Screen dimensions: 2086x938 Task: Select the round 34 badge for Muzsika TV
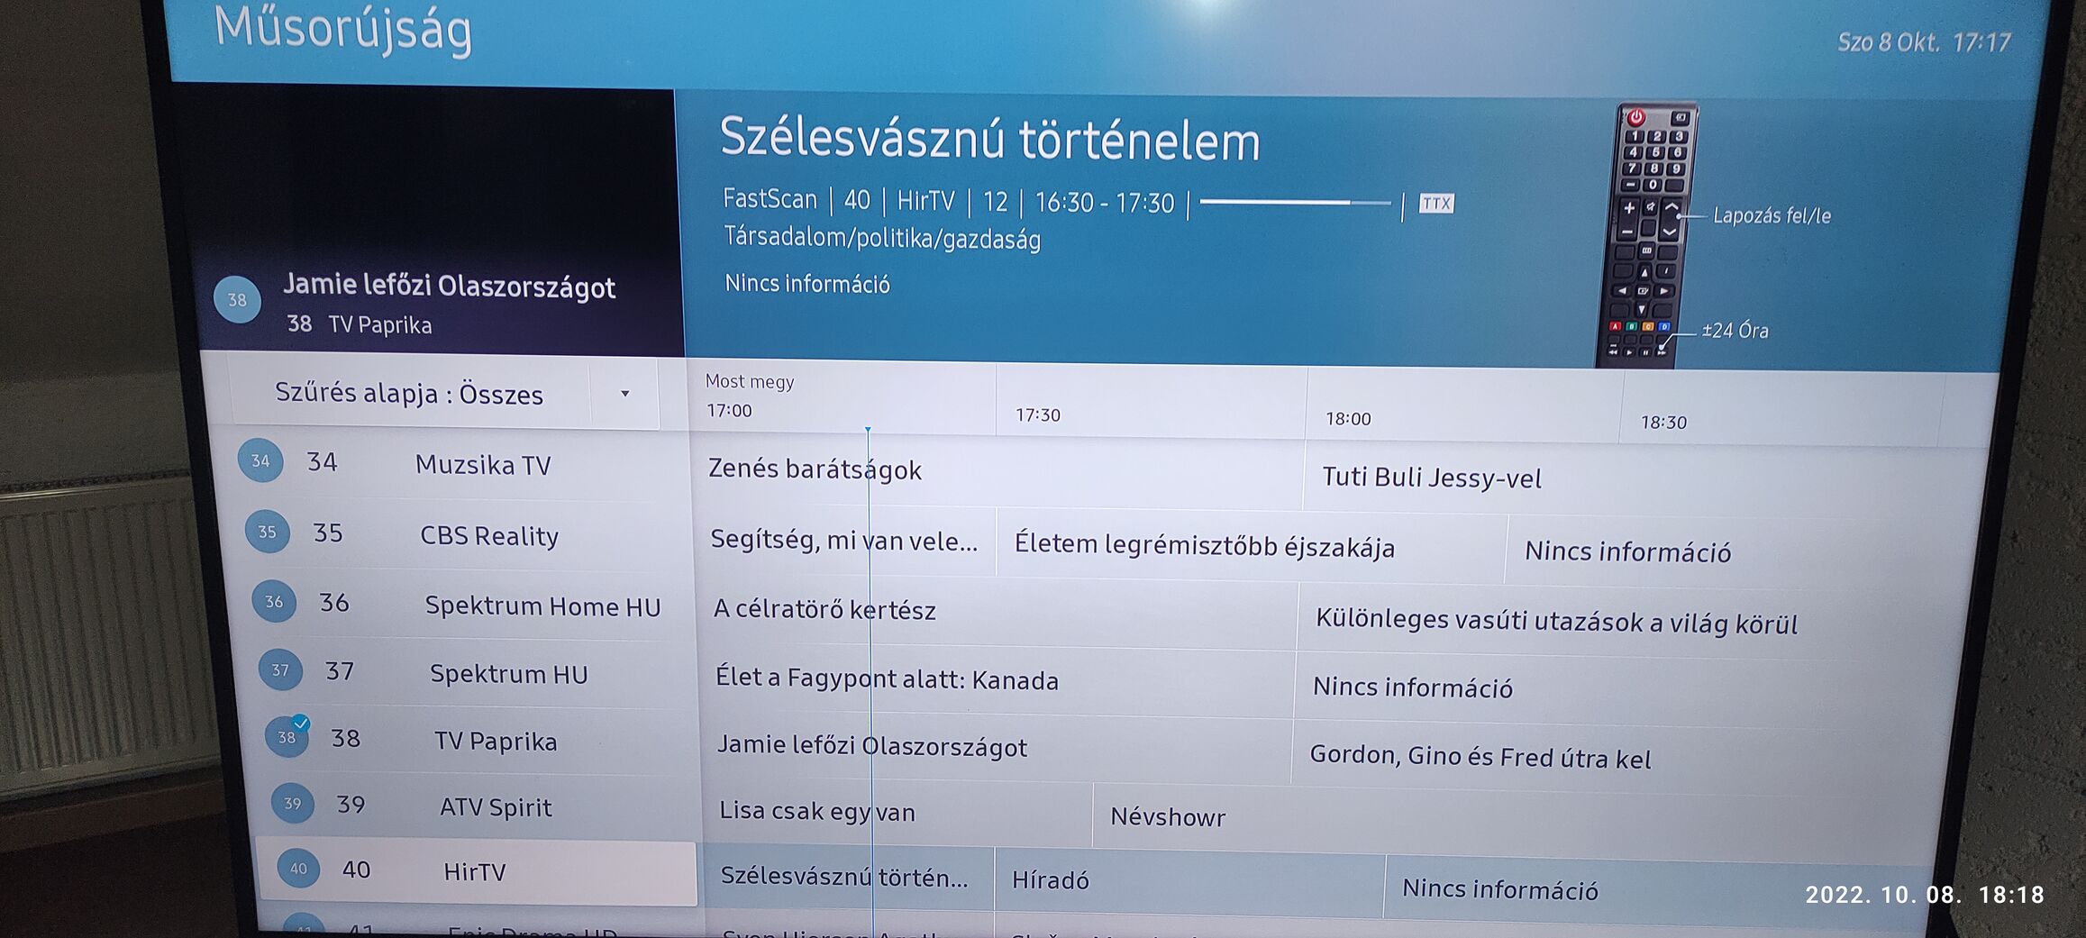coord(260,460)
